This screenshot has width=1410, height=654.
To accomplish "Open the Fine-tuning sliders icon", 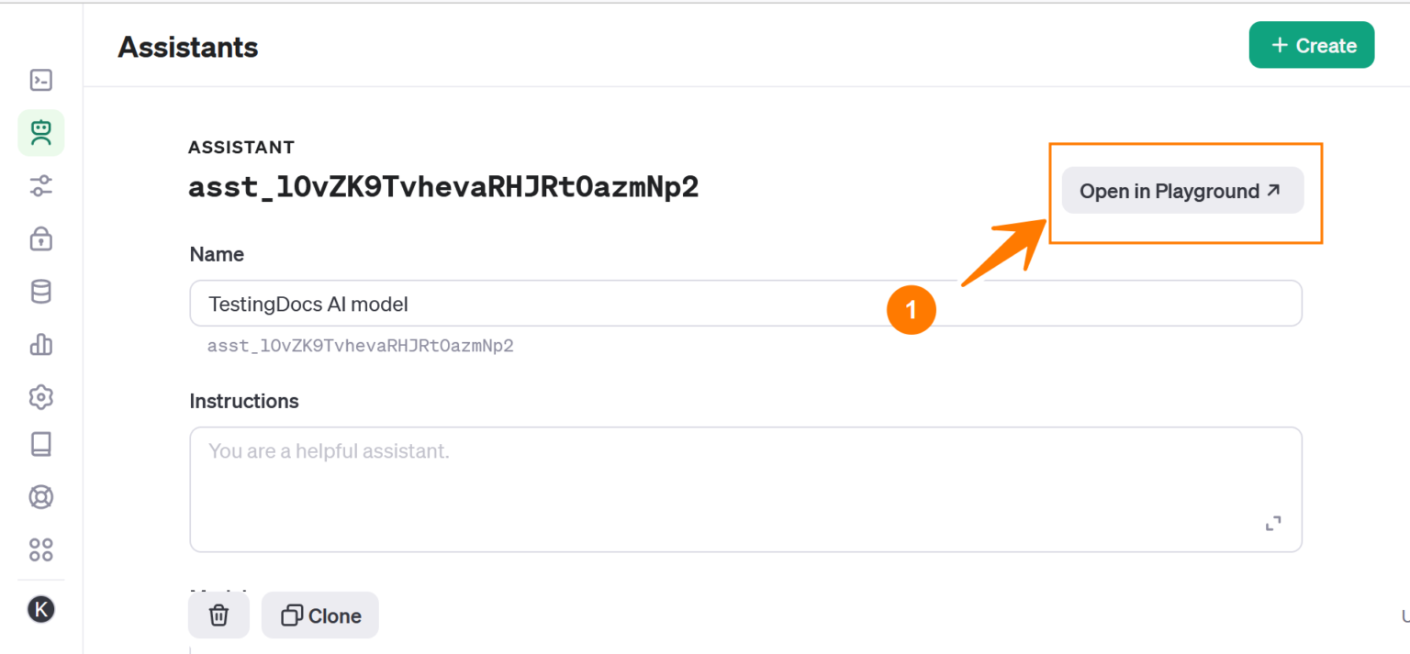I will coord(40,186).
